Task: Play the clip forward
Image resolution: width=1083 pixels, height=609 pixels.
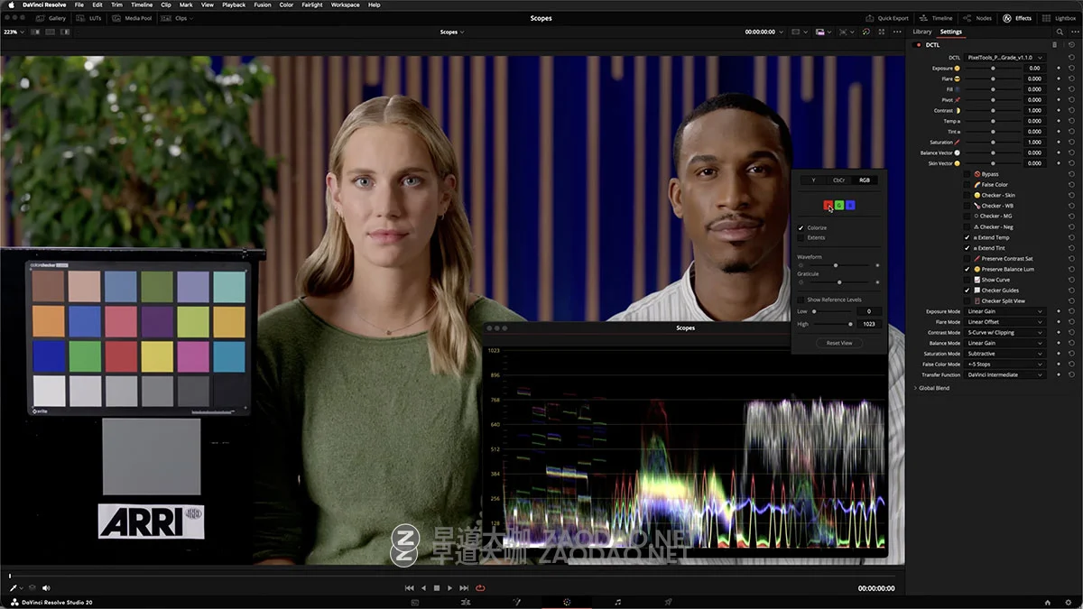Action: (449, 587)
